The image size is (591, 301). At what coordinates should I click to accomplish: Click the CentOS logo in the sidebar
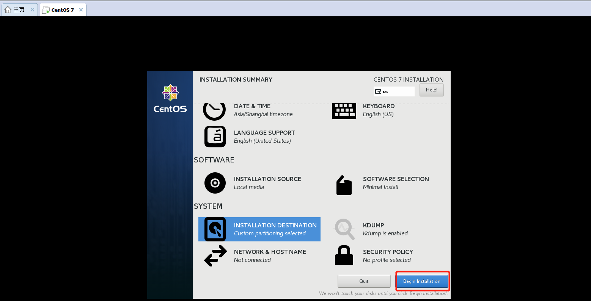coord(170,98)
